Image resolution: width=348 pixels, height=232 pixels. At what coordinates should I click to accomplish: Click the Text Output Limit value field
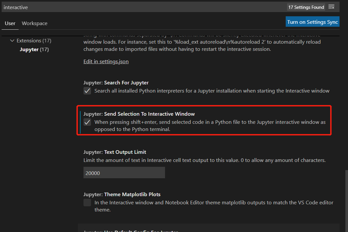click(x=124, y=173)
